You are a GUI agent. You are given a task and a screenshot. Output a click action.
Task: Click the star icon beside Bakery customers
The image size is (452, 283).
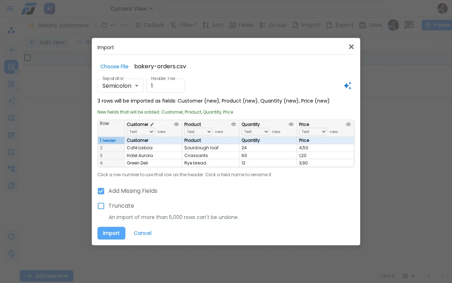[x=31, y=25]
